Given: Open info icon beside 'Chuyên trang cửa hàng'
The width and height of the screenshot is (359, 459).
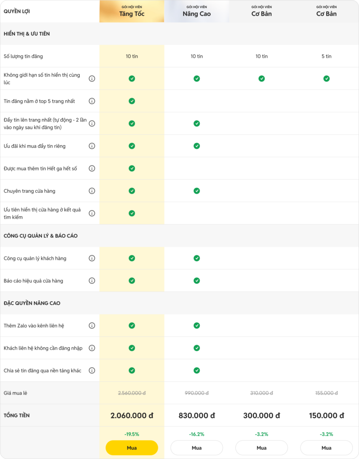Looking at the screenshot, I should 92,191.
